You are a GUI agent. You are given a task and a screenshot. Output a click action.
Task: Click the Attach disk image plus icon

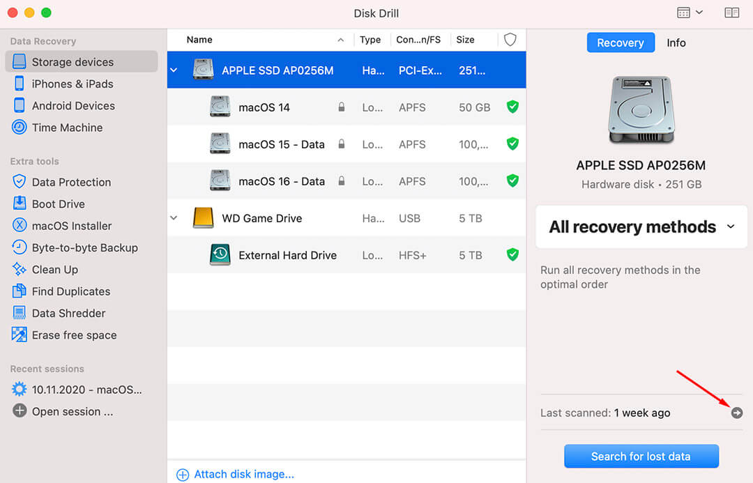(x=183, y=475)
